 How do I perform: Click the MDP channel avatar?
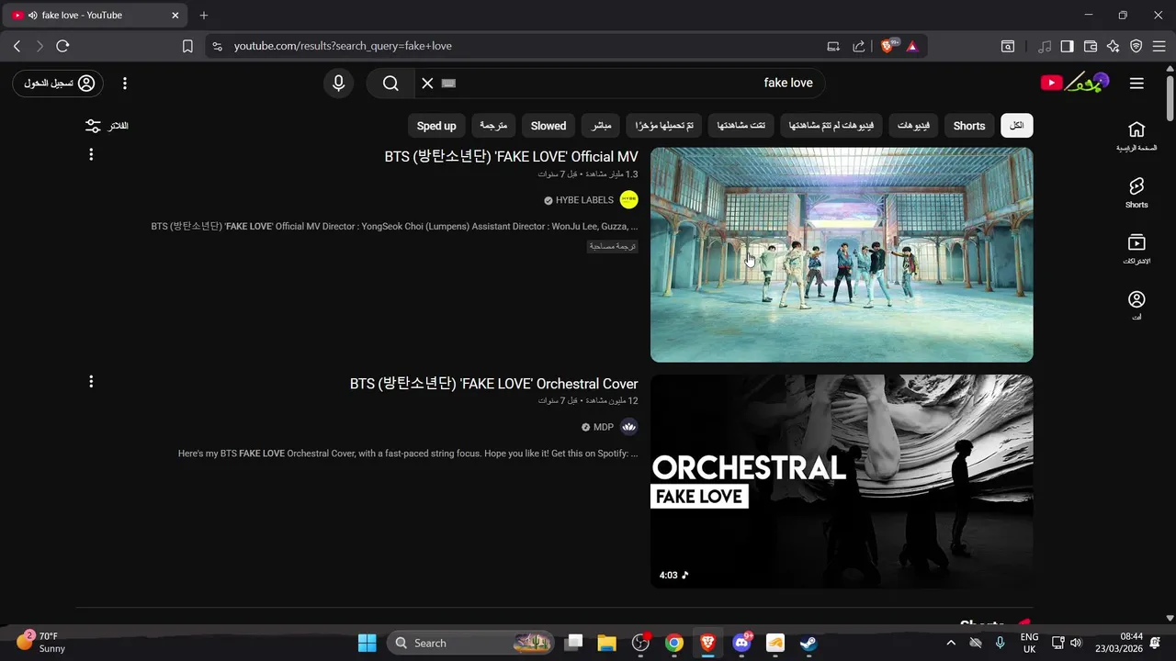(x=629, y=427)
